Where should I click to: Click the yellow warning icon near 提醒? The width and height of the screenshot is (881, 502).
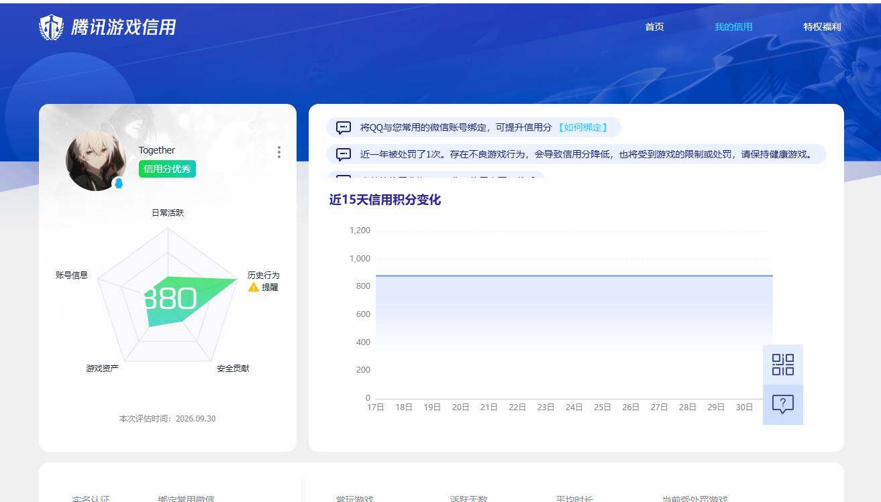pos(254,287)
